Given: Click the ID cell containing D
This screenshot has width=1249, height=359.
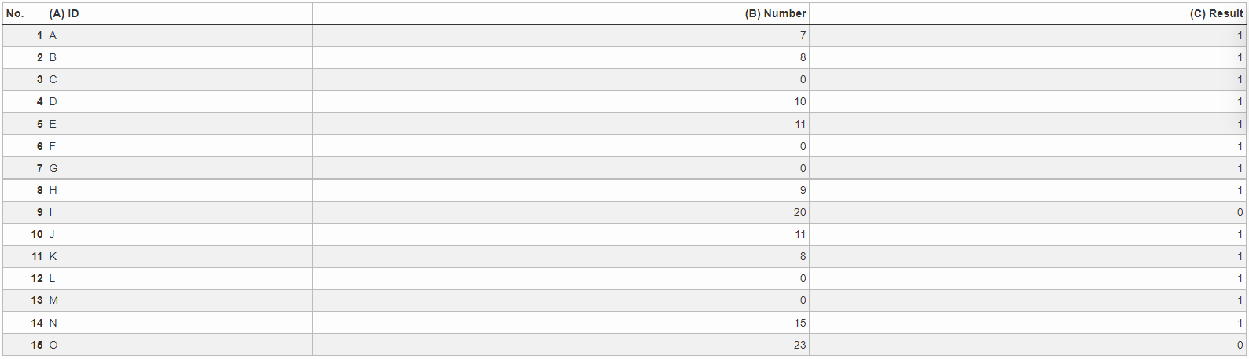Looking at the screenshot, I should (179, 101).
